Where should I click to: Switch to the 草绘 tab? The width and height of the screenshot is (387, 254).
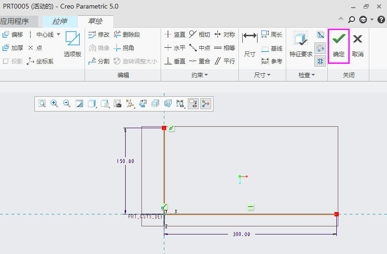tap(95, 21)
